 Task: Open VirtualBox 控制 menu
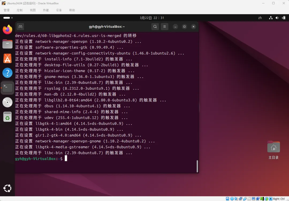point(20,10)
